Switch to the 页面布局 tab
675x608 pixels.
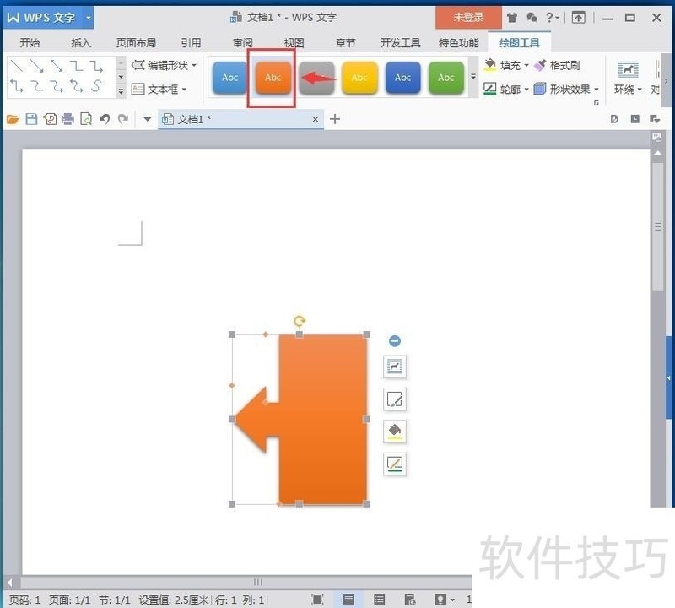(136, 43)
